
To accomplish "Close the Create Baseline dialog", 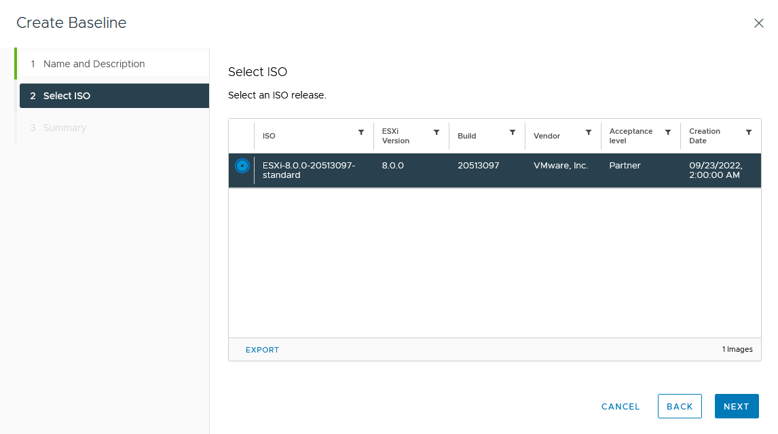I will [759, 23].
